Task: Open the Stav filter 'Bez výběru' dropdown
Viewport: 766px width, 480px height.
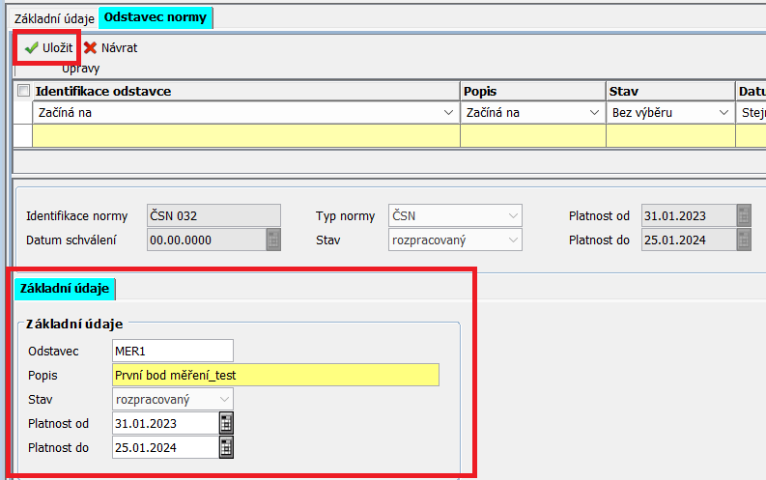Action: (723, 113)
